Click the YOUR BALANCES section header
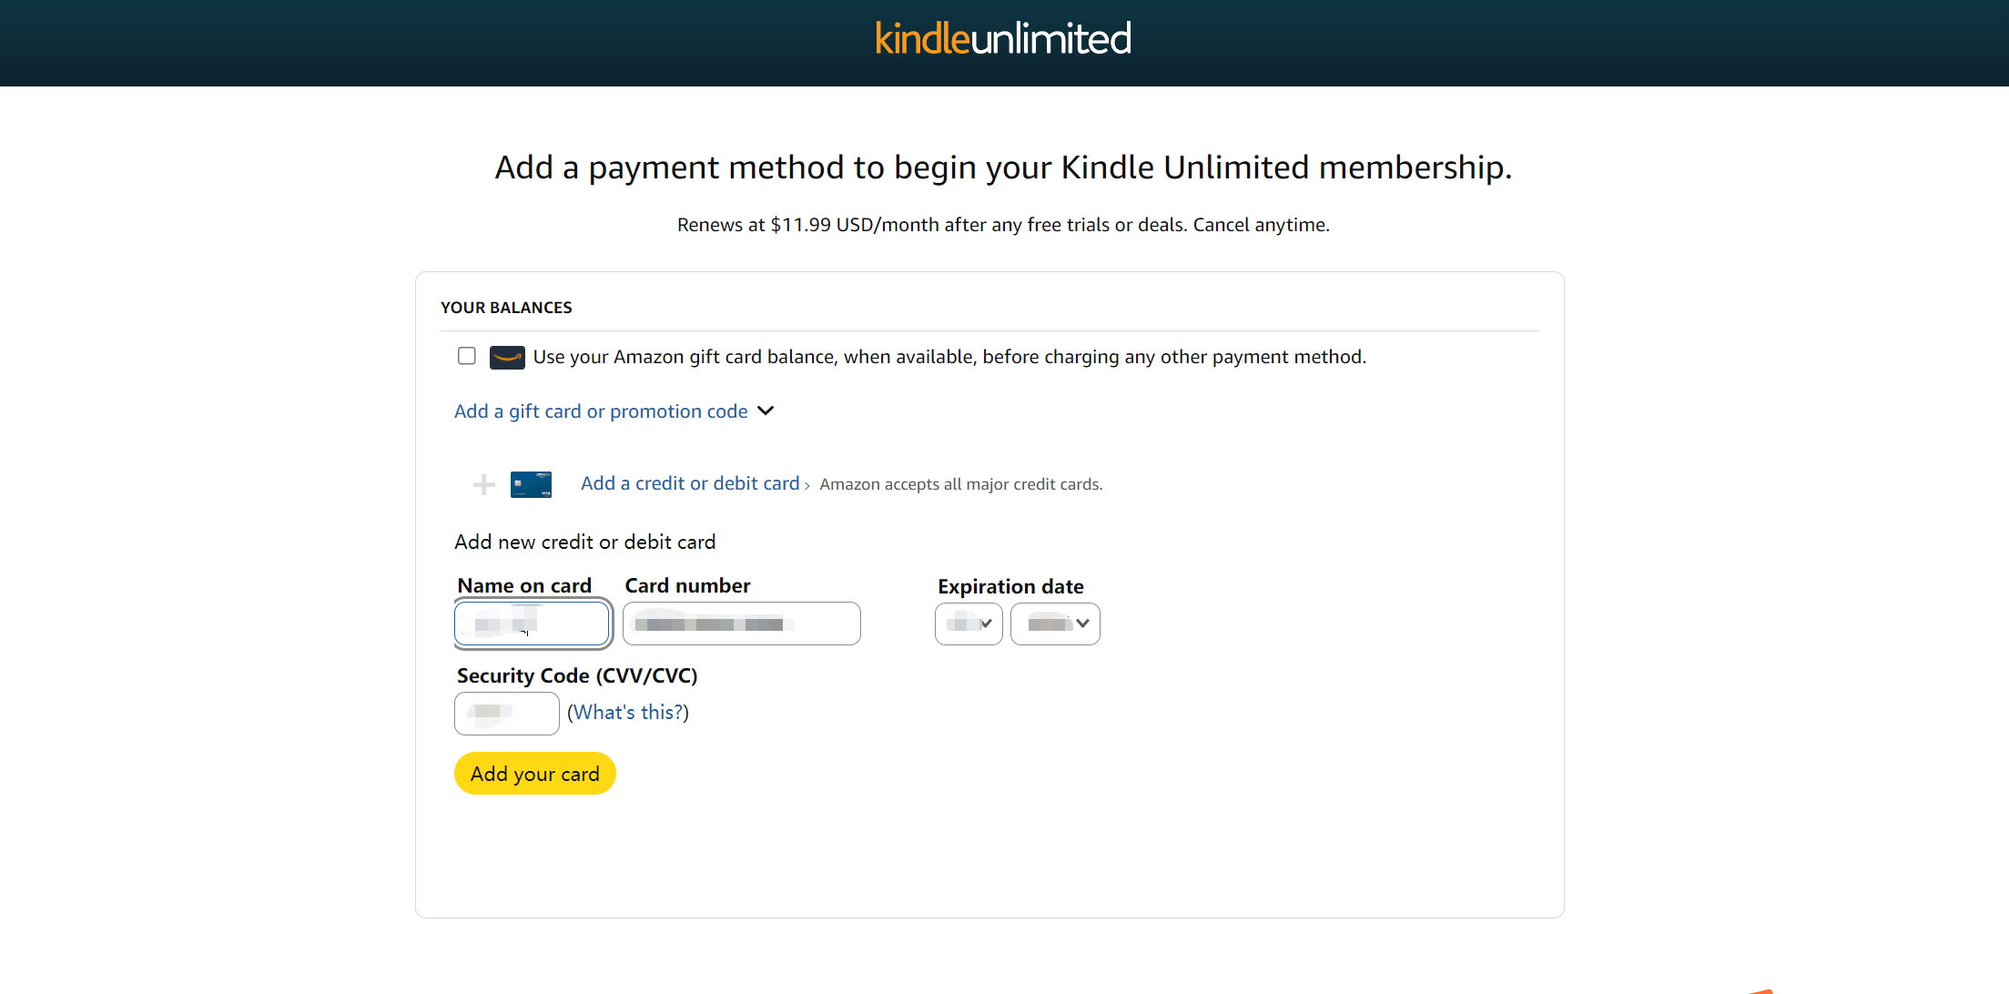Screen dimensions: 2009x994 tap(507, 308)
